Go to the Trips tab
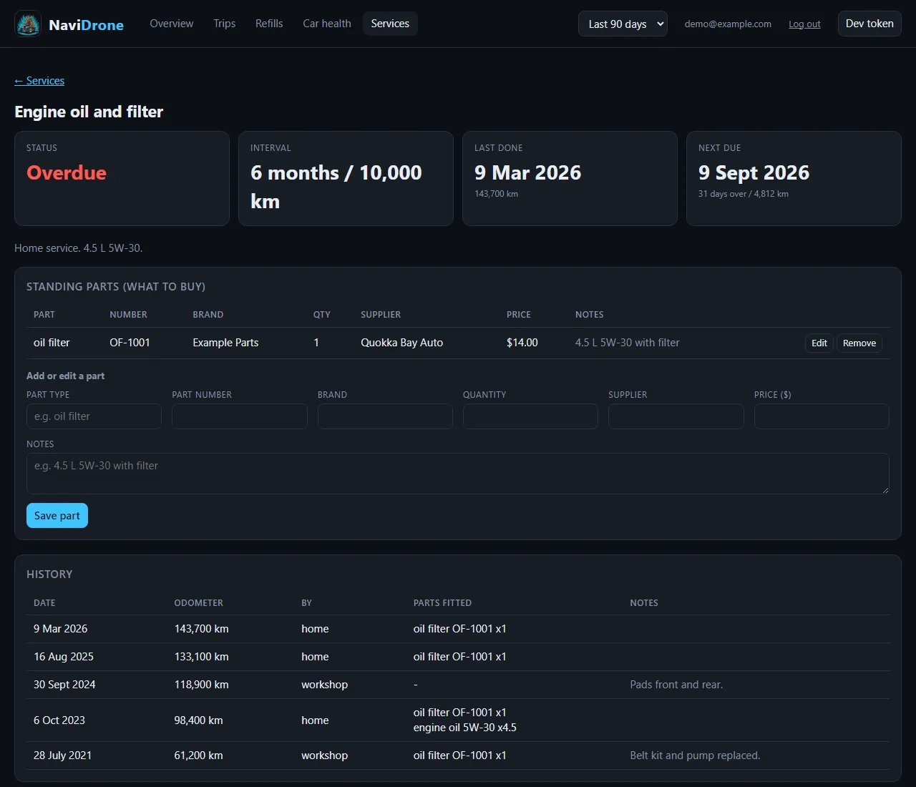The height and width of the screenshot is (787, 916). pos(224,24)
